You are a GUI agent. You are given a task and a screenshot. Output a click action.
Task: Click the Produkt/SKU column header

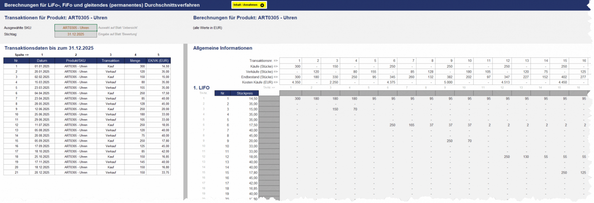pyautogui.click(x=75, y=60)
